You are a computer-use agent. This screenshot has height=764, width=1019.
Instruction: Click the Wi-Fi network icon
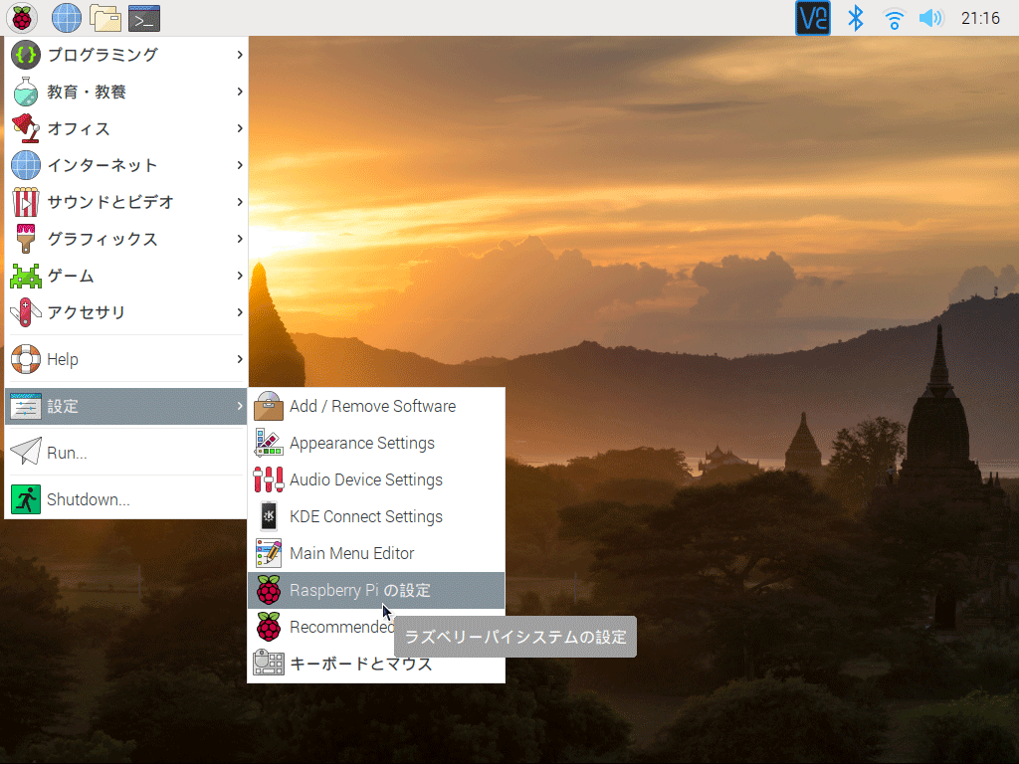click(894, 18)
